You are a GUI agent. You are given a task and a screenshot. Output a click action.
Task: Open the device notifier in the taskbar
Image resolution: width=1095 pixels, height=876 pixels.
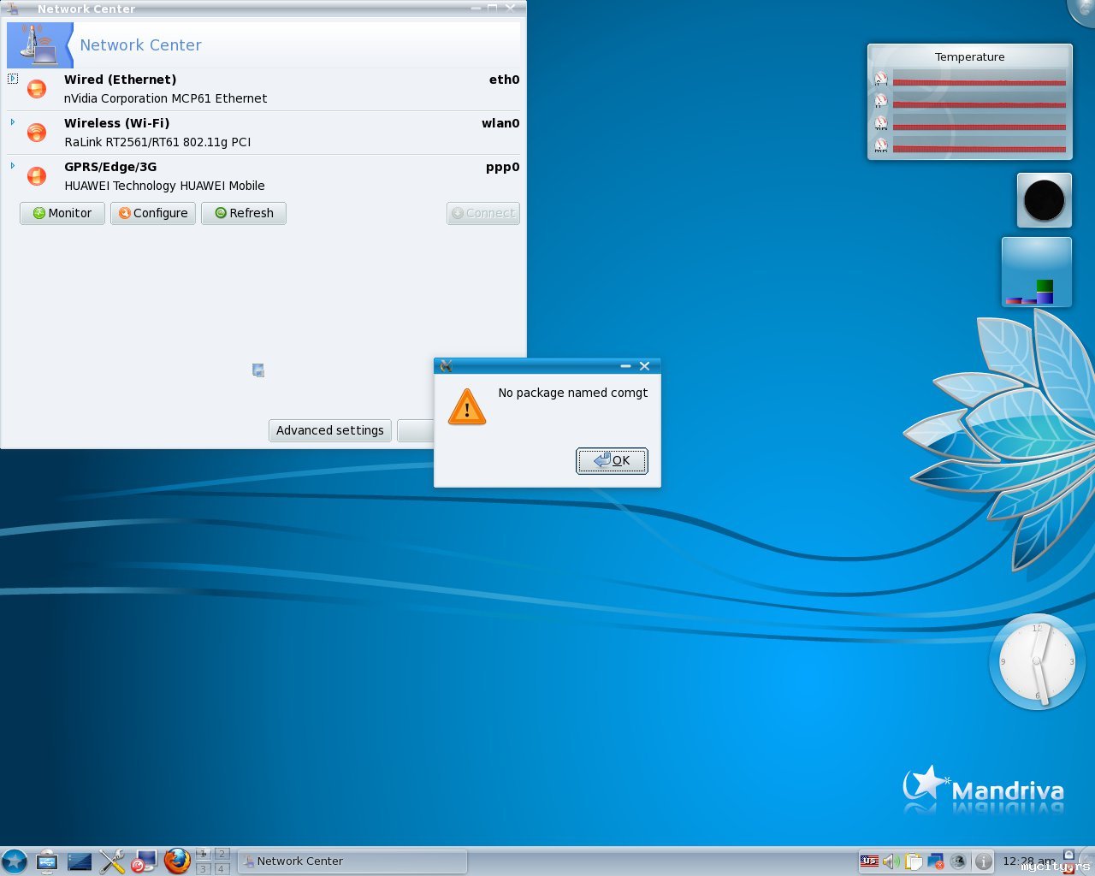47,861
